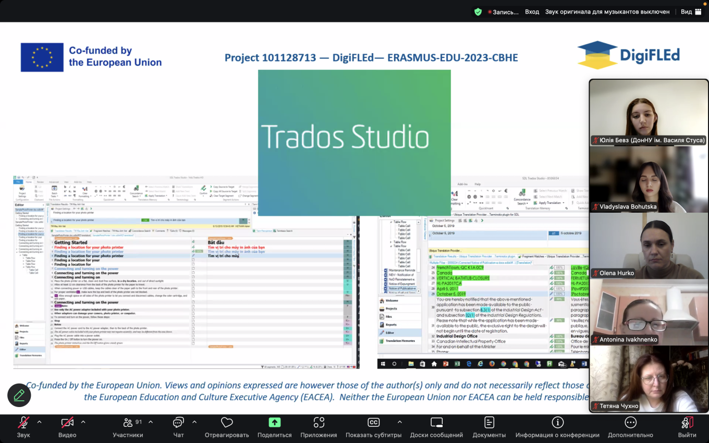The width and height of the screenshot is (709, 443).
Task: Expand video options arrow beside Видео
Action: tap(83, 422)
